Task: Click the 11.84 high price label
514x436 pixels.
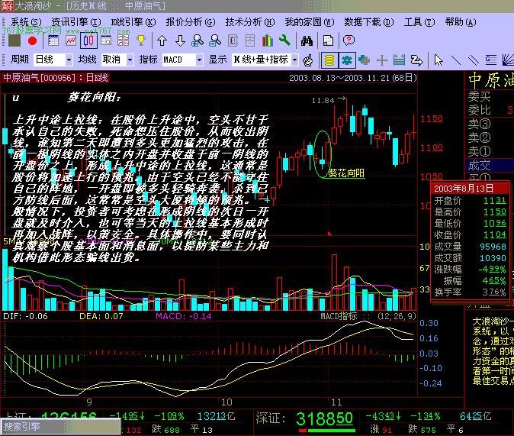Action: click(323, 101)
